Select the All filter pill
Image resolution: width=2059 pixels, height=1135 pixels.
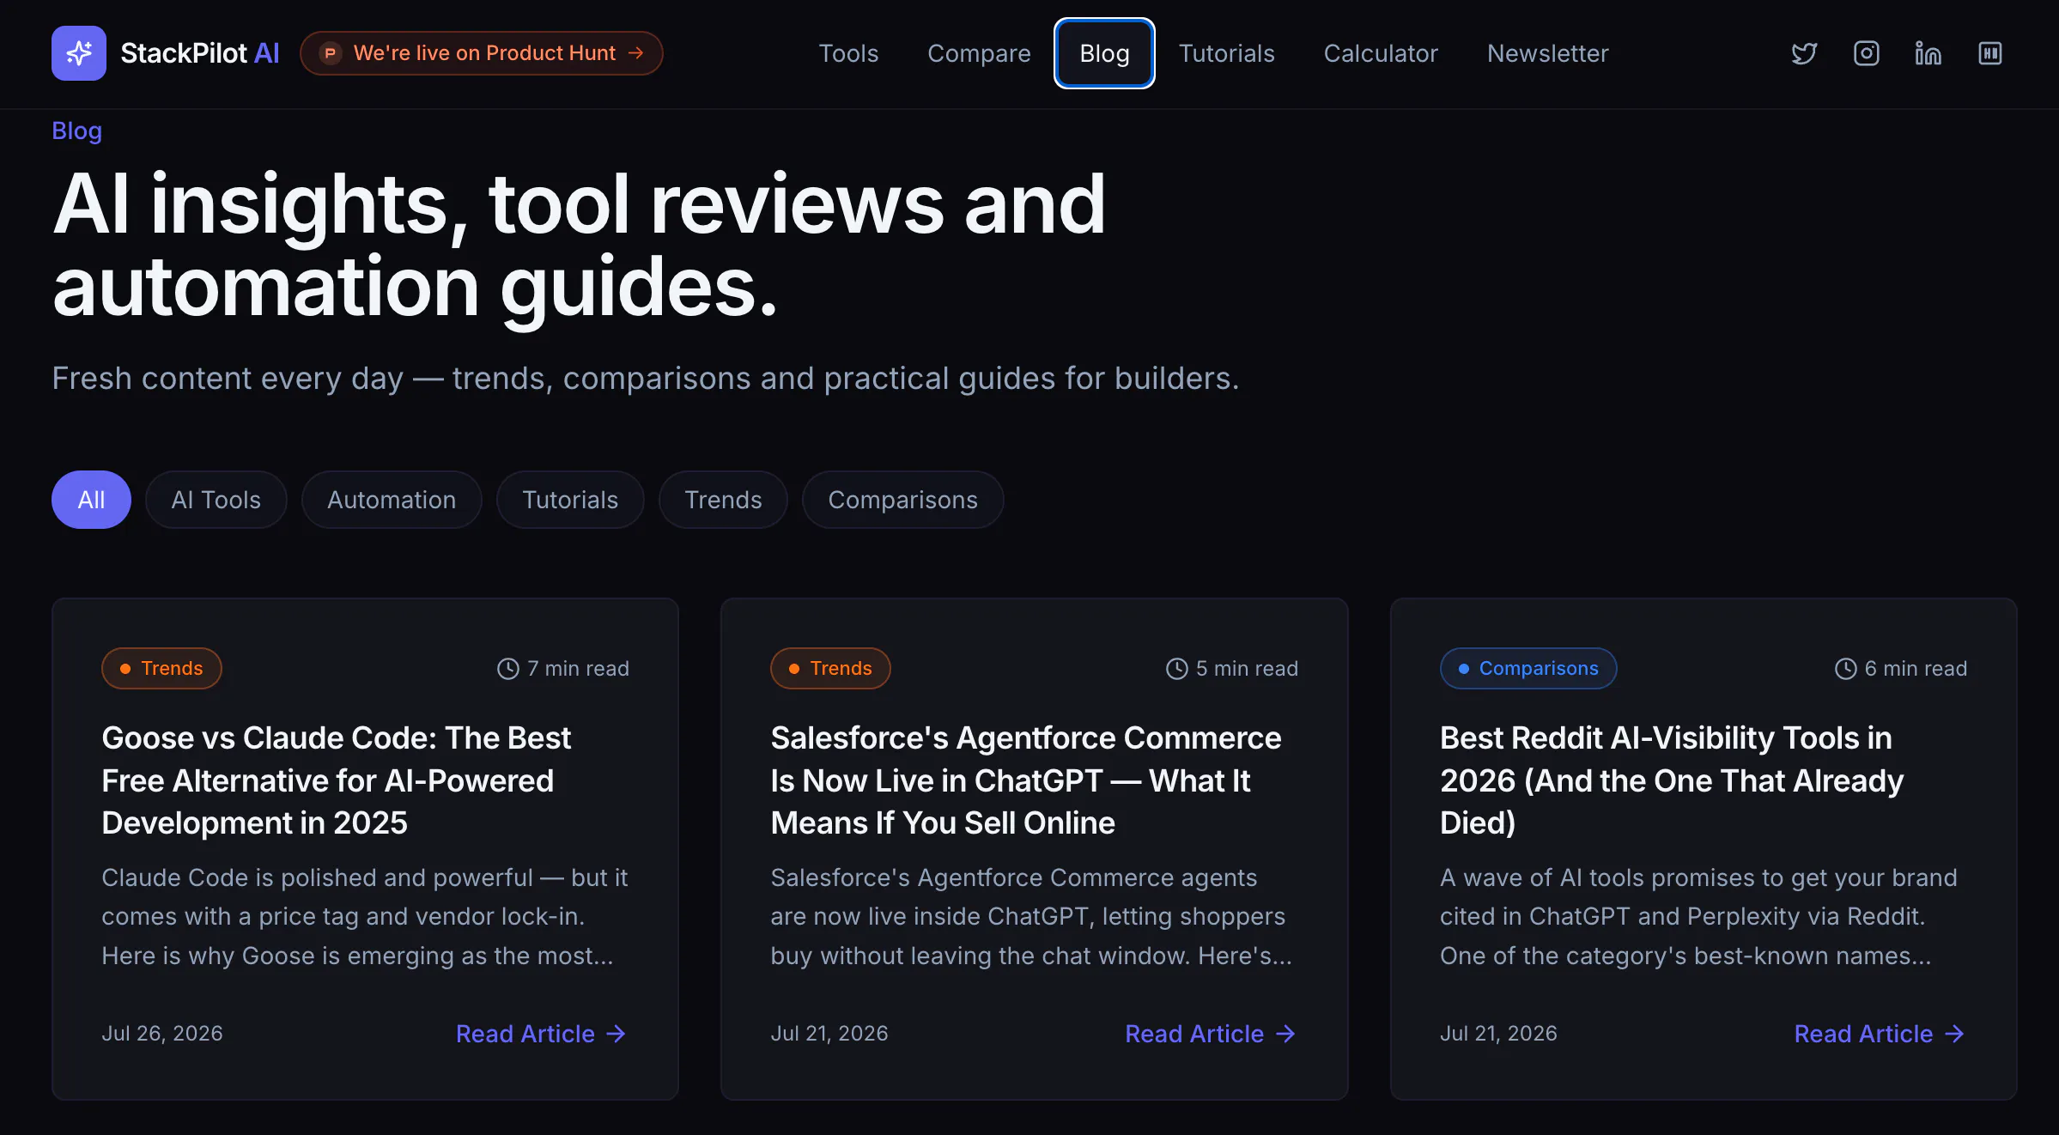(x=91, y=500)
